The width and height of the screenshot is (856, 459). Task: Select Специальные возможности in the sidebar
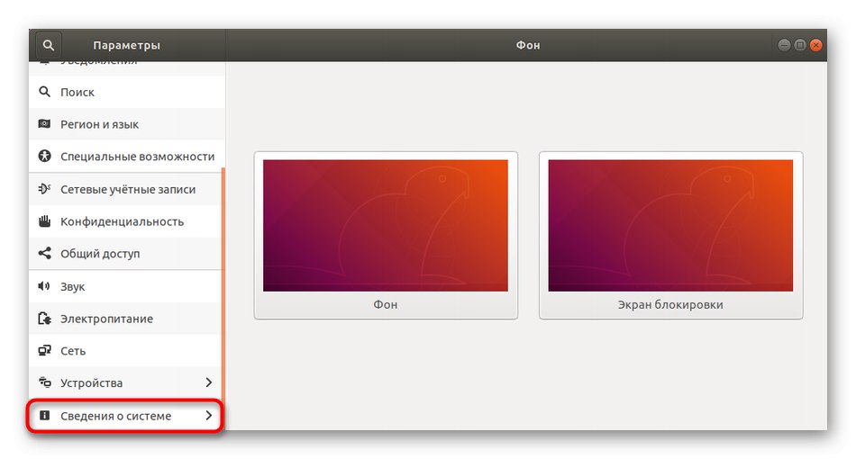[x=126, y=157]
